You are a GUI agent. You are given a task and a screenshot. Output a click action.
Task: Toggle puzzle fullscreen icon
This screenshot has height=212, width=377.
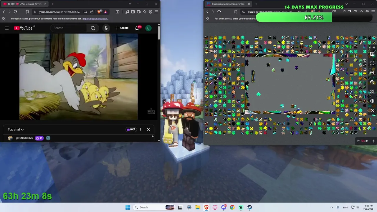pyautogui.click(x=372, y=63)
